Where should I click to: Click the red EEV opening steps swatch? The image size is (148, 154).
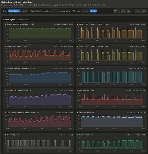click(78, 90)
